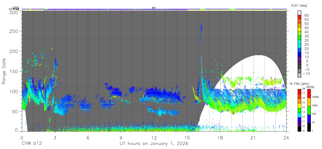Viewport: 322px width, 149px height.
Task: Click the "9" hour tick on time axis
Action: (121, 137)
